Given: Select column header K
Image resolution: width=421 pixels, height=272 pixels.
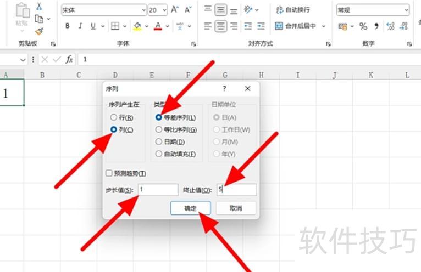Looking at the screenshot, I should tap(370, 75).
